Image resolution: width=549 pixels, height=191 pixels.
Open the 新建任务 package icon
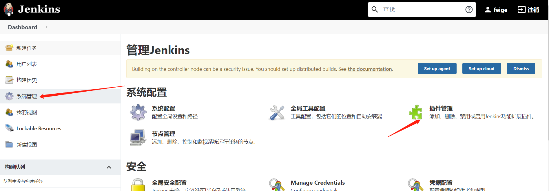pyautogui.click(x=9, y=48)
